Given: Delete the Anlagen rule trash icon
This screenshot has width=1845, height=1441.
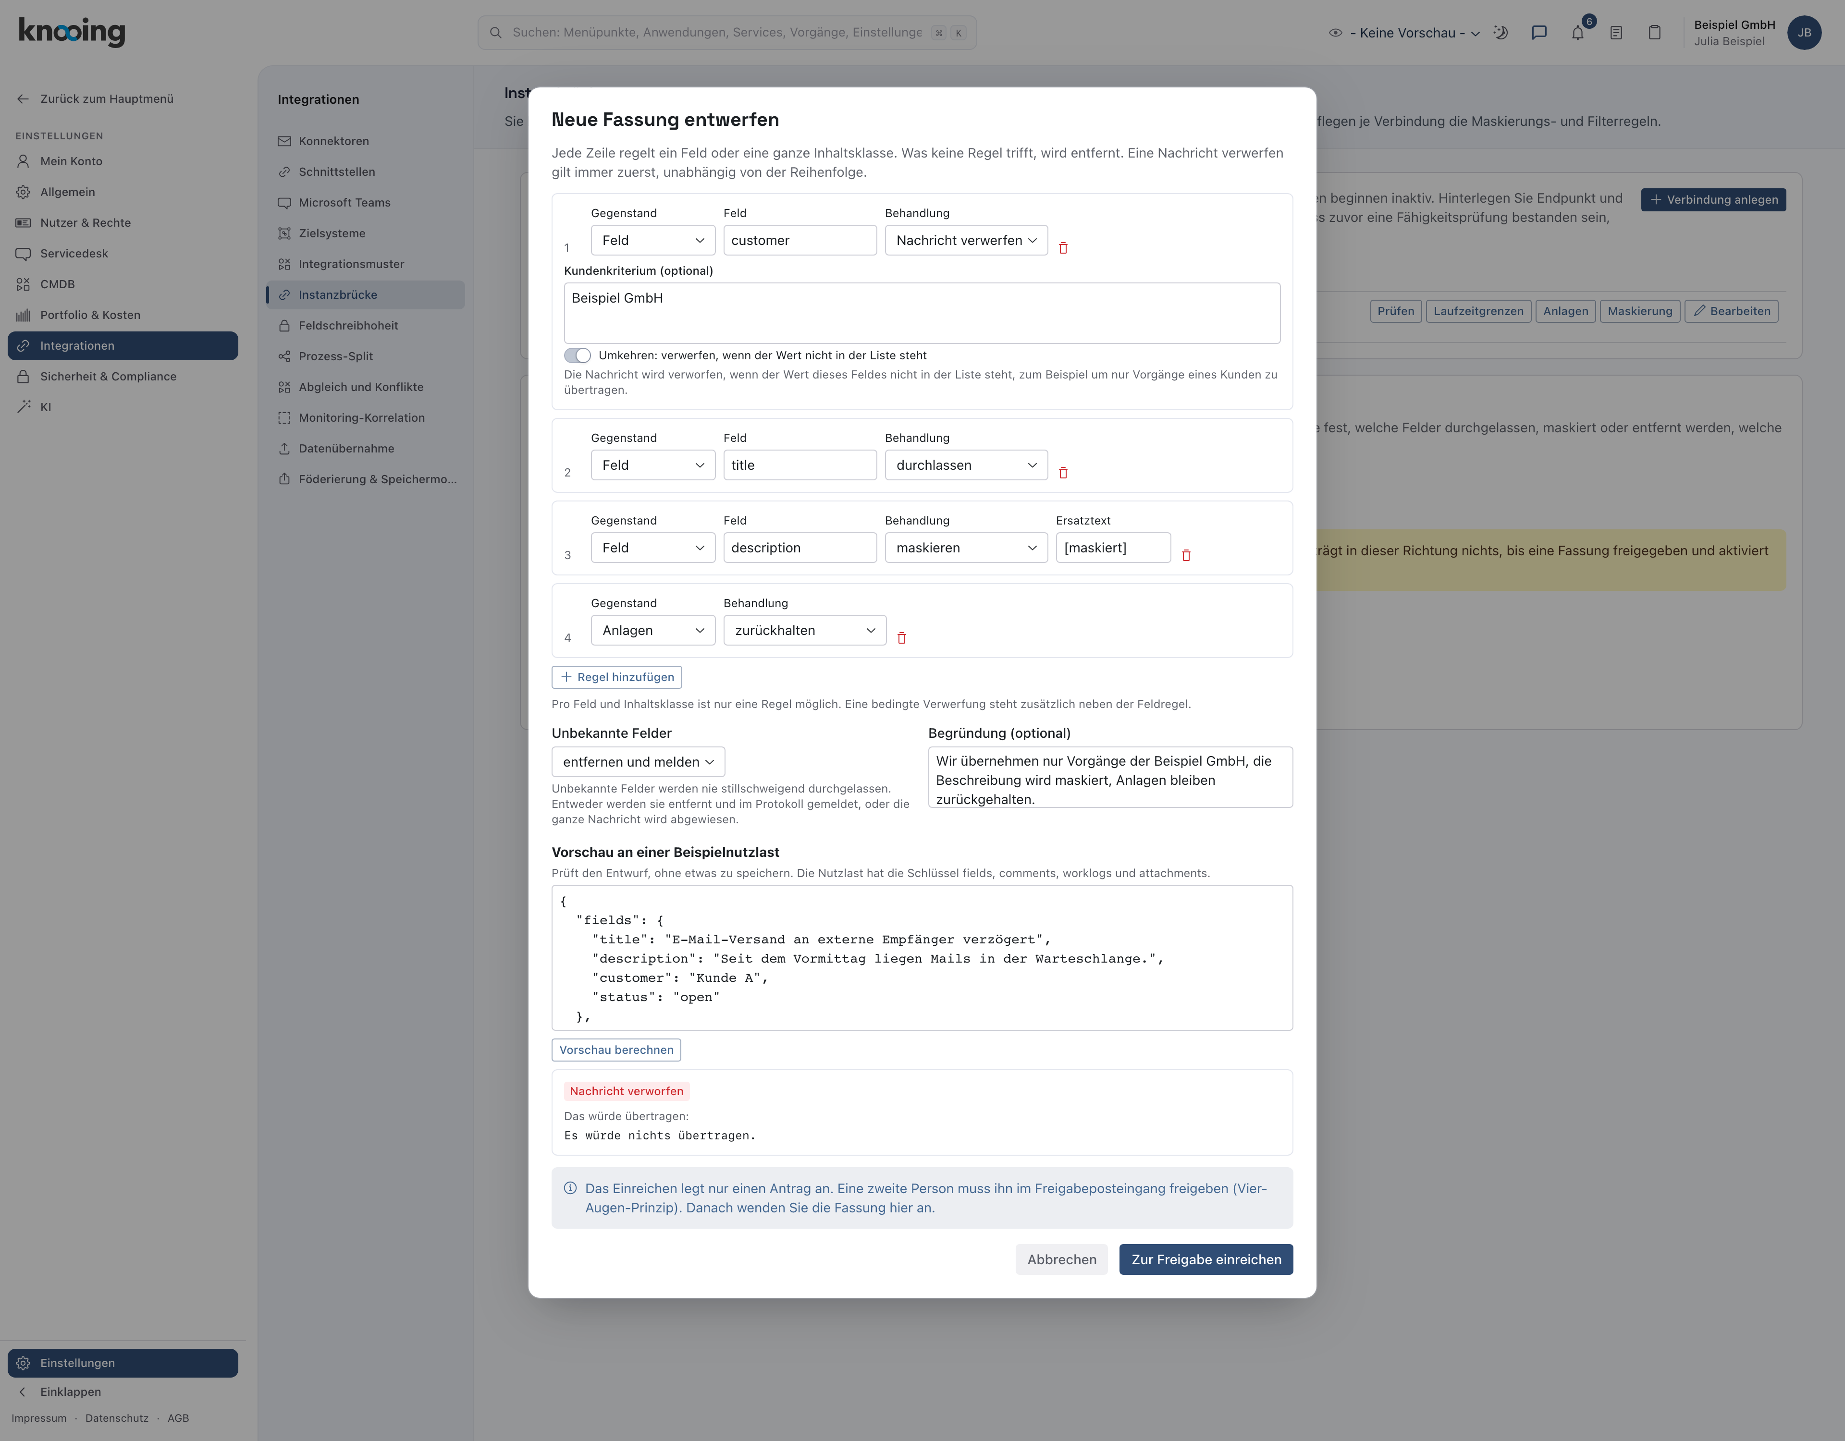Looking at the screenshot, I should pyautogui.click(x=901, y=638).
